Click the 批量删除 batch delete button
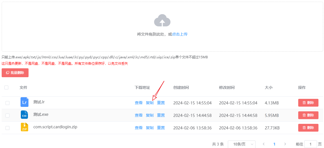The height and width of the screenshot is (148, 324). pos(15,73)
